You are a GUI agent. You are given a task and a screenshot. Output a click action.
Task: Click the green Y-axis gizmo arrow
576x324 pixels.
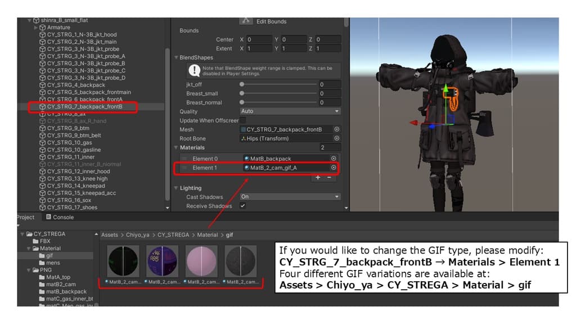click(445, 88)
